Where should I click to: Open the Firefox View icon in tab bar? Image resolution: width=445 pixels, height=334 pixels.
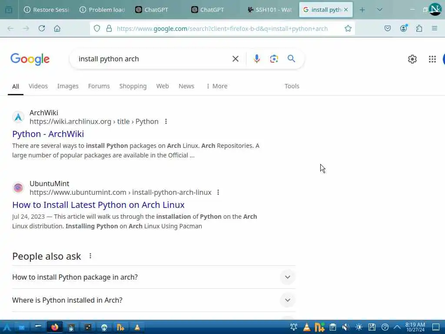point(9,10)
